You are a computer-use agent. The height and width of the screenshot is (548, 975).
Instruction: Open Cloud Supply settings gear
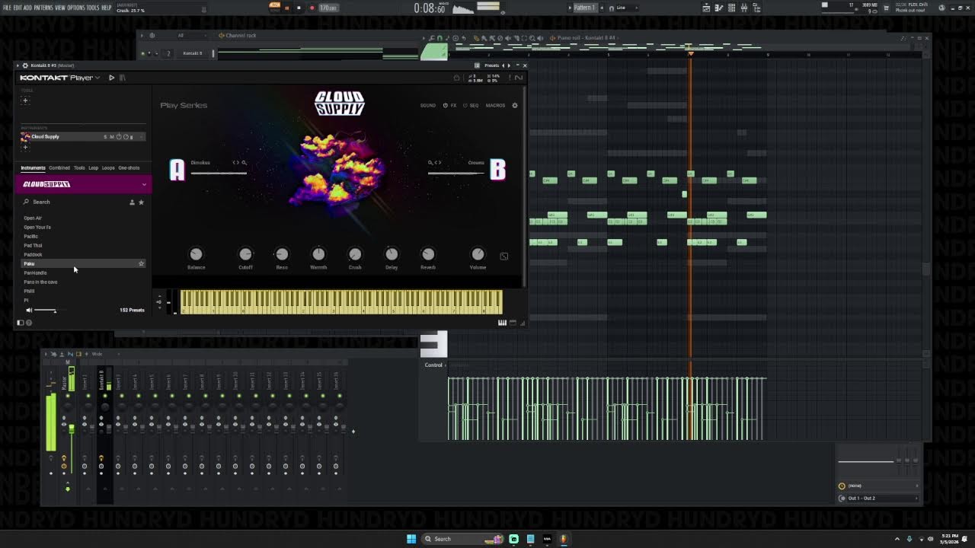coord(515,105)
